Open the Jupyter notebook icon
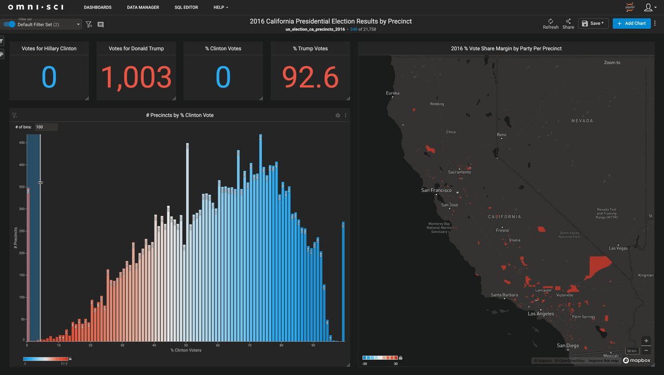The height and width of the screenshot is (375, 664). [x=630, y=7]
